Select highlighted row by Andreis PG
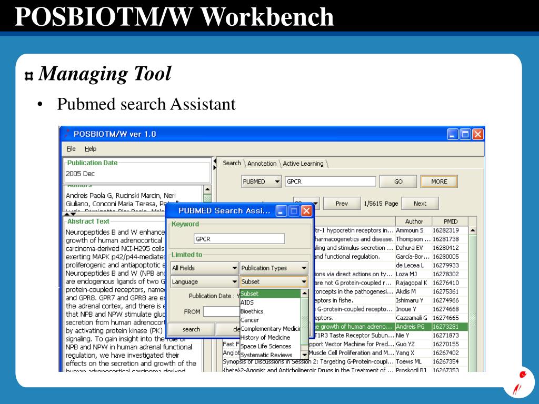Image resolution: width=539 pixels, height=404 pixels. click(x=391, y=326)
